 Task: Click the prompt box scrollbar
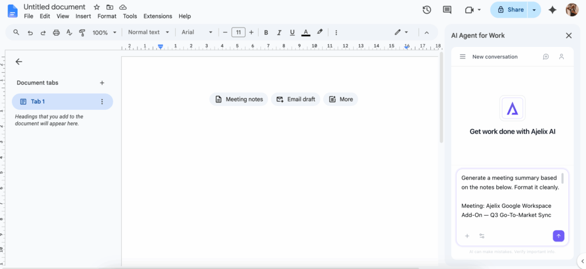tap(563, 179)
